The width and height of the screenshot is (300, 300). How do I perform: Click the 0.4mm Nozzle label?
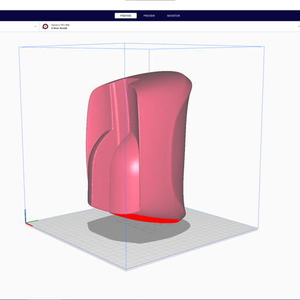click(59, 28)
